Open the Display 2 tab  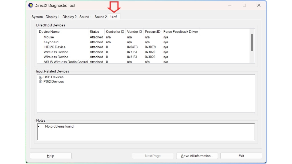click(x=69, y=17)
